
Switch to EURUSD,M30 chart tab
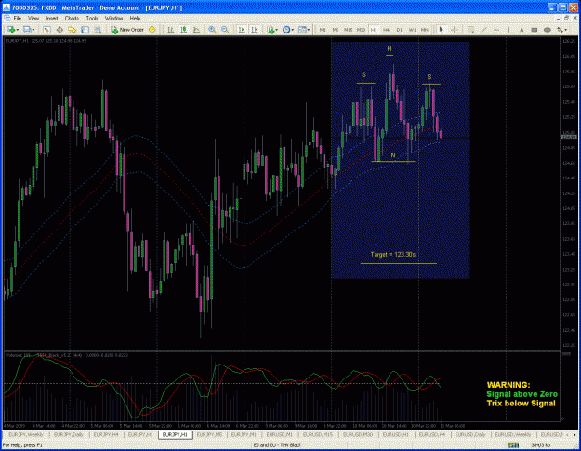pos(358,434)
